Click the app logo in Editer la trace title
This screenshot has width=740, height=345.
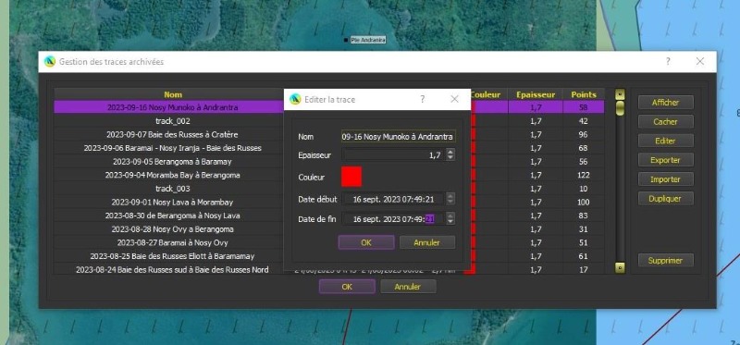pos(295,99)
